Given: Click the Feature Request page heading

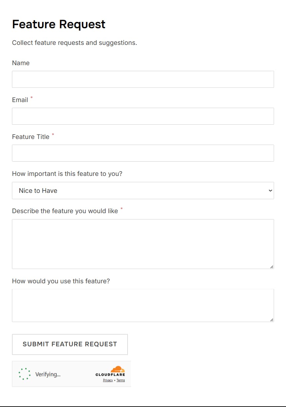Looking at the screenshot, I should pyautogui.click(x=58, y=24).
